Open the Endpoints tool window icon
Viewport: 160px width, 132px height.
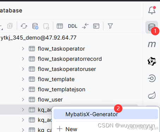click(152, 78)
